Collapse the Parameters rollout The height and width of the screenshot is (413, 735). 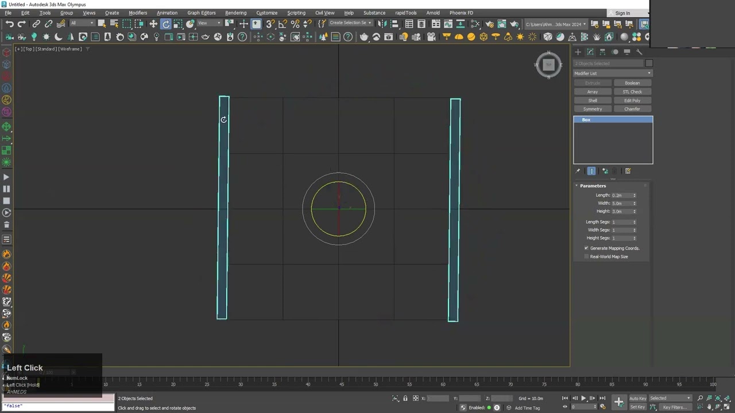[593, 186]
